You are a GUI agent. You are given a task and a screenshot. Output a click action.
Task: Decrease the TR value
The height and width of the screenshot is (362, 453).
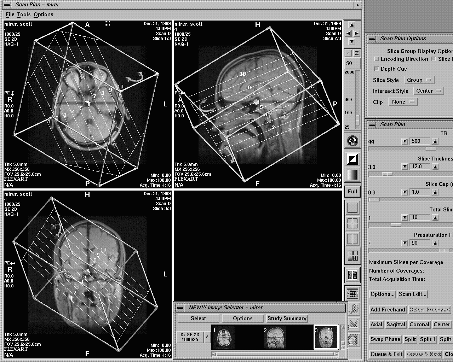click(405, 141)
